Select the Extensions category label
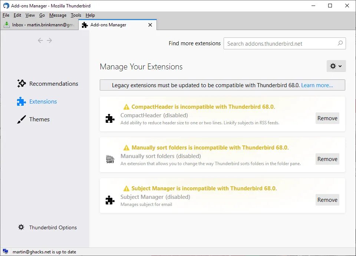Viewport: 356px width, 256px height. pos(43,102)
